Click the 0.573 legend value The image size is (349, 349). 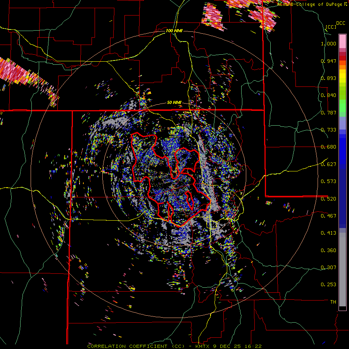point(328,181)
